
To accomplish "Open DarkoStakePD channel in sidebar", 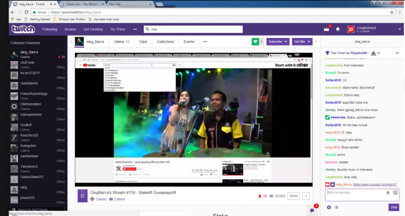I will [37, 179].
